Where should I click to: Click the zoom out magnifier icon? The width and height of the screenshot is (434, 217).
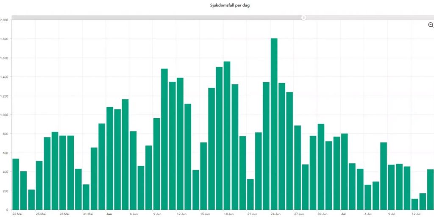click(x=431, y=25)
